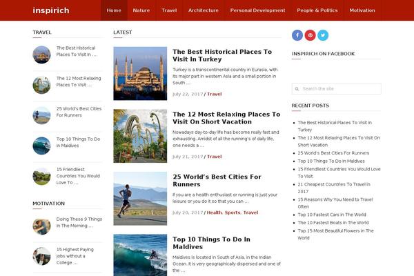Open the Relaxing Places article large thumbnail
The height and width of the screenshot is (276, 414).
140,136
